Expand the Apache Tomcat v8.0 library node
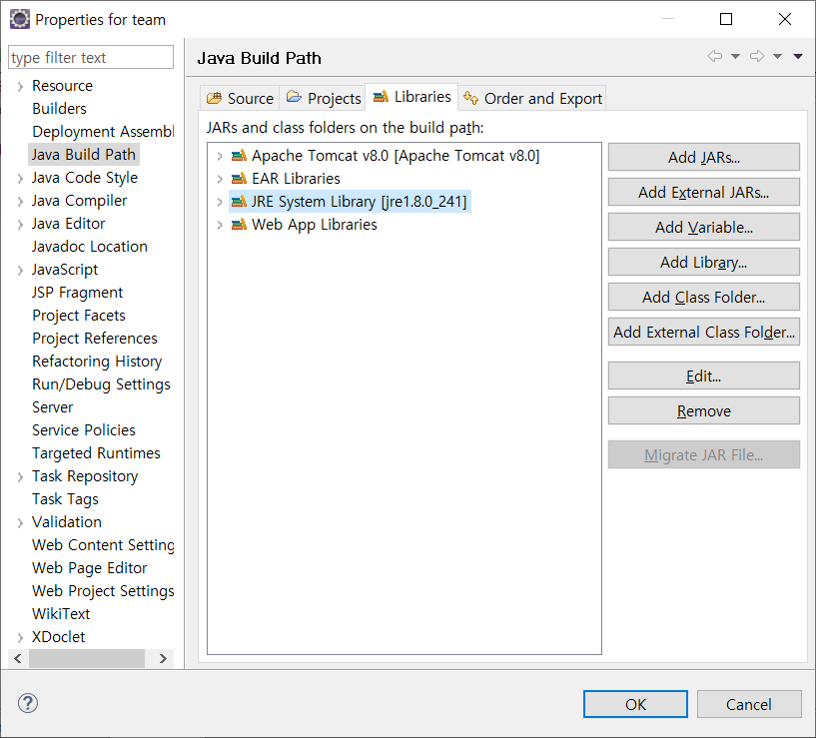 pyautogui.click(x=220, y=156)
